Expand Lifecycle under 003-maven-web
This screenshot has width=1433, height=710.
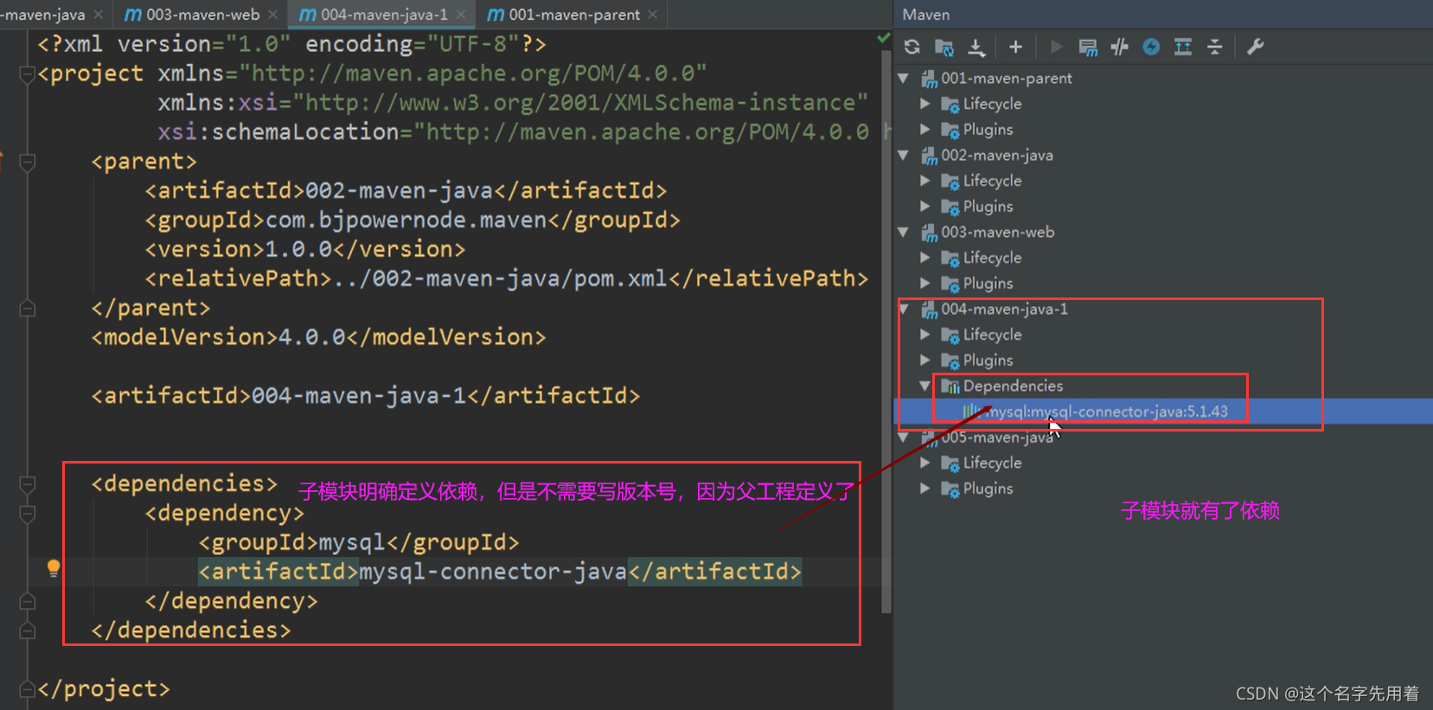click(925, 258)
